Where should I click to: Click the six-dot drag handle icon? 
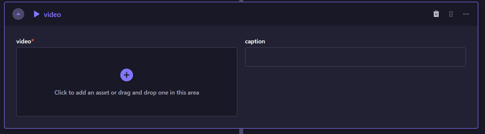[x=451, y=14]
